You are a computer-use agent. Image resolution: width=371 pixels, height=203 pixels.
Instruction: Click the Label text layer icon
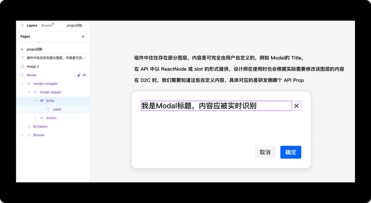(48, 109)
